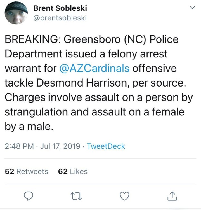This screenshot has width=201, height=210.
Task: Click the Brent Sobleski display name
Action: pyautogui.click(x=60, y=8)
